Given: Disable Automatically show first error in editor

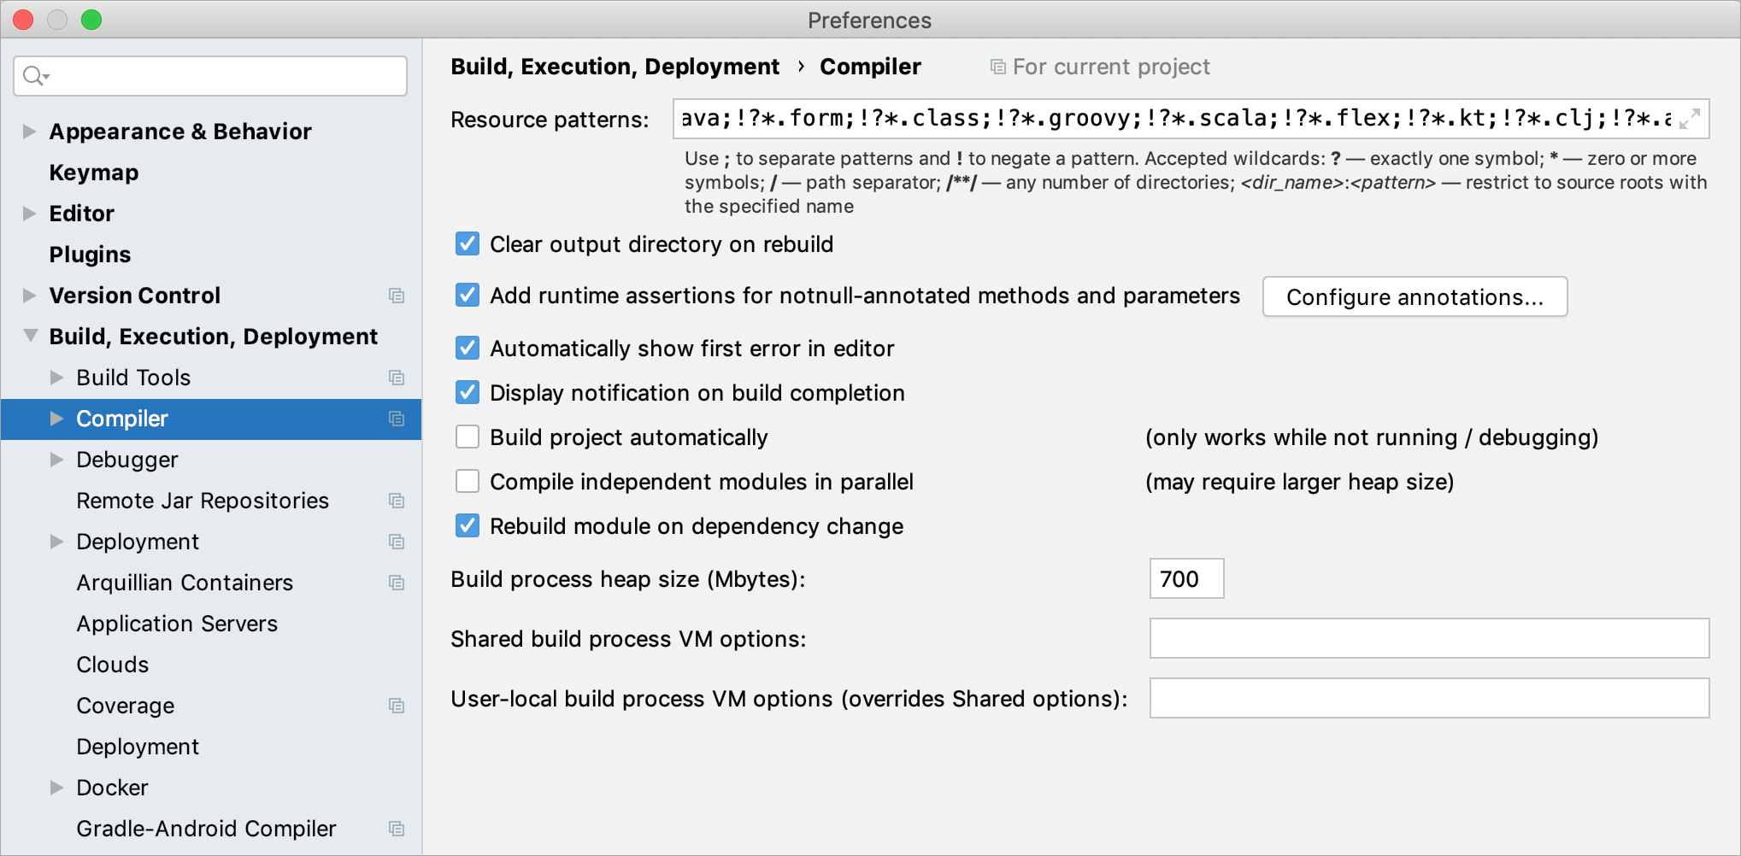Looking at the screenshot, I should point(468,349).
